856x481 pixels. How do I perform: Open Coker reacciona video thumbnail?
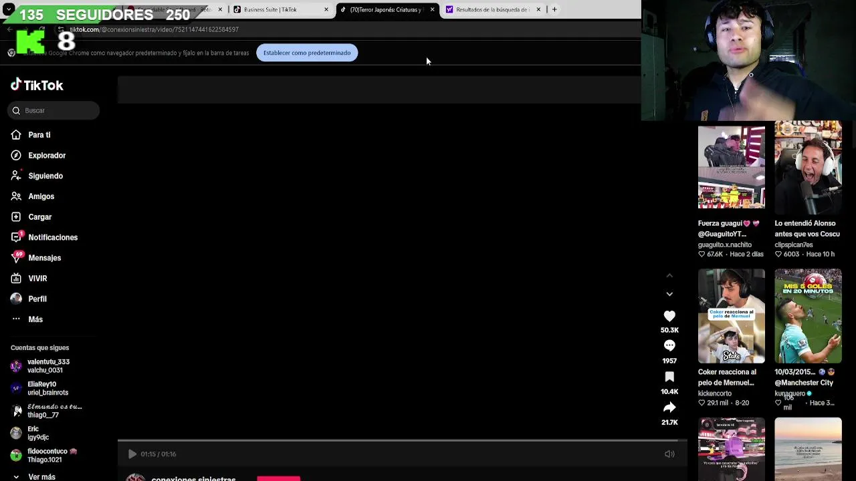point(732,316)
